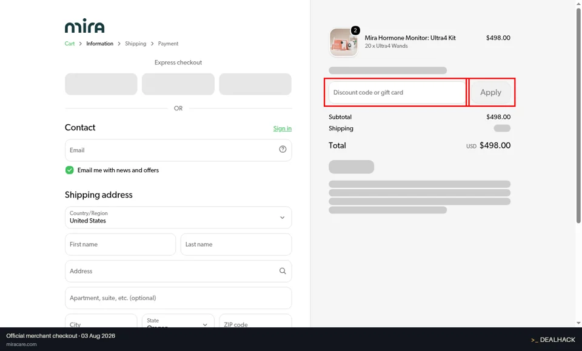582x351 pixels.
Task: Go to the Cart breadcrumb
Action: click(x=69, y=44)
